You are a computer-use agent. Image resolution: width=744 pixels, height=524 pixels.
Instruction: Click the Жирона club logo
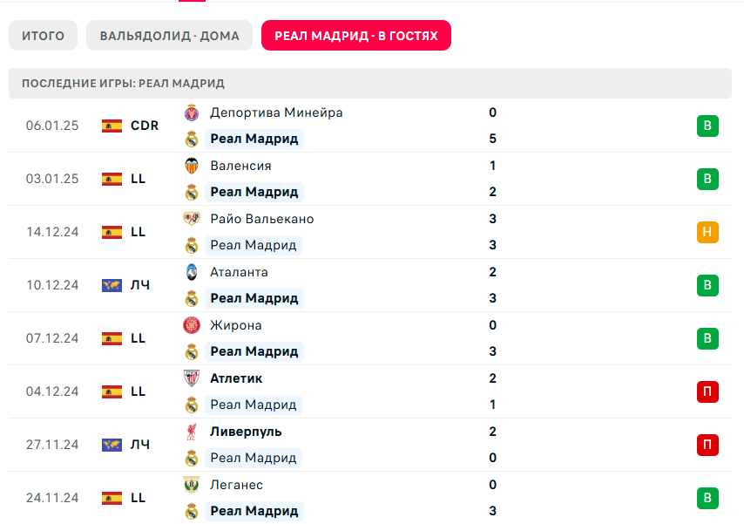pyautogui.click(x=192, y=325)
